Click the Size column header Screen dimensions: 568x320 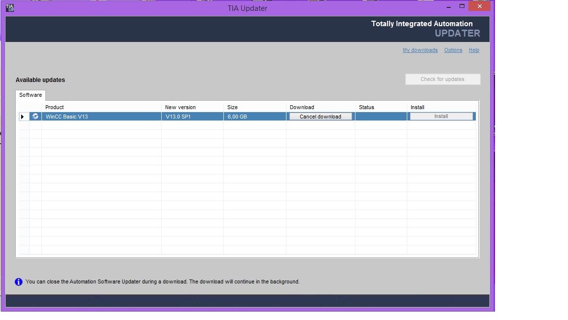pos(254,107)
